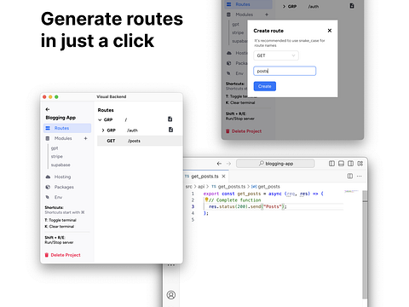Toggle secondary sidebar layout icon
Viewport: 409px width, 307px height.
(x=351, y=164)
